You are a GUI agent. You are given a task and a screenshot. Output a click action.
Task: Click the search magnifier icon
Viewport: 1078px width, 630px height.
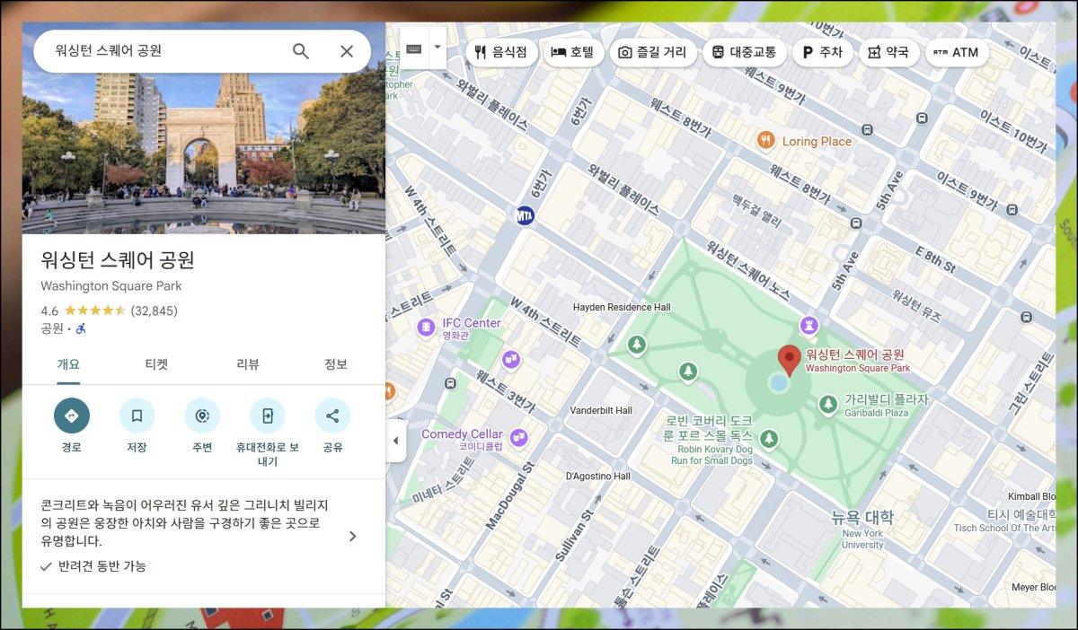[301, 51]
